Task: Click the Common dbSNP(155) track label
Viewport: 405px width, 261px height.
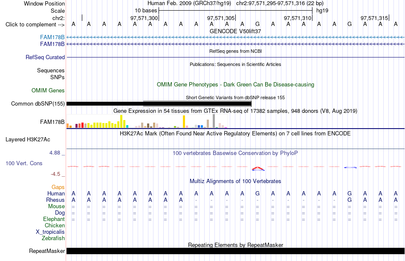Action: [38, 104]
